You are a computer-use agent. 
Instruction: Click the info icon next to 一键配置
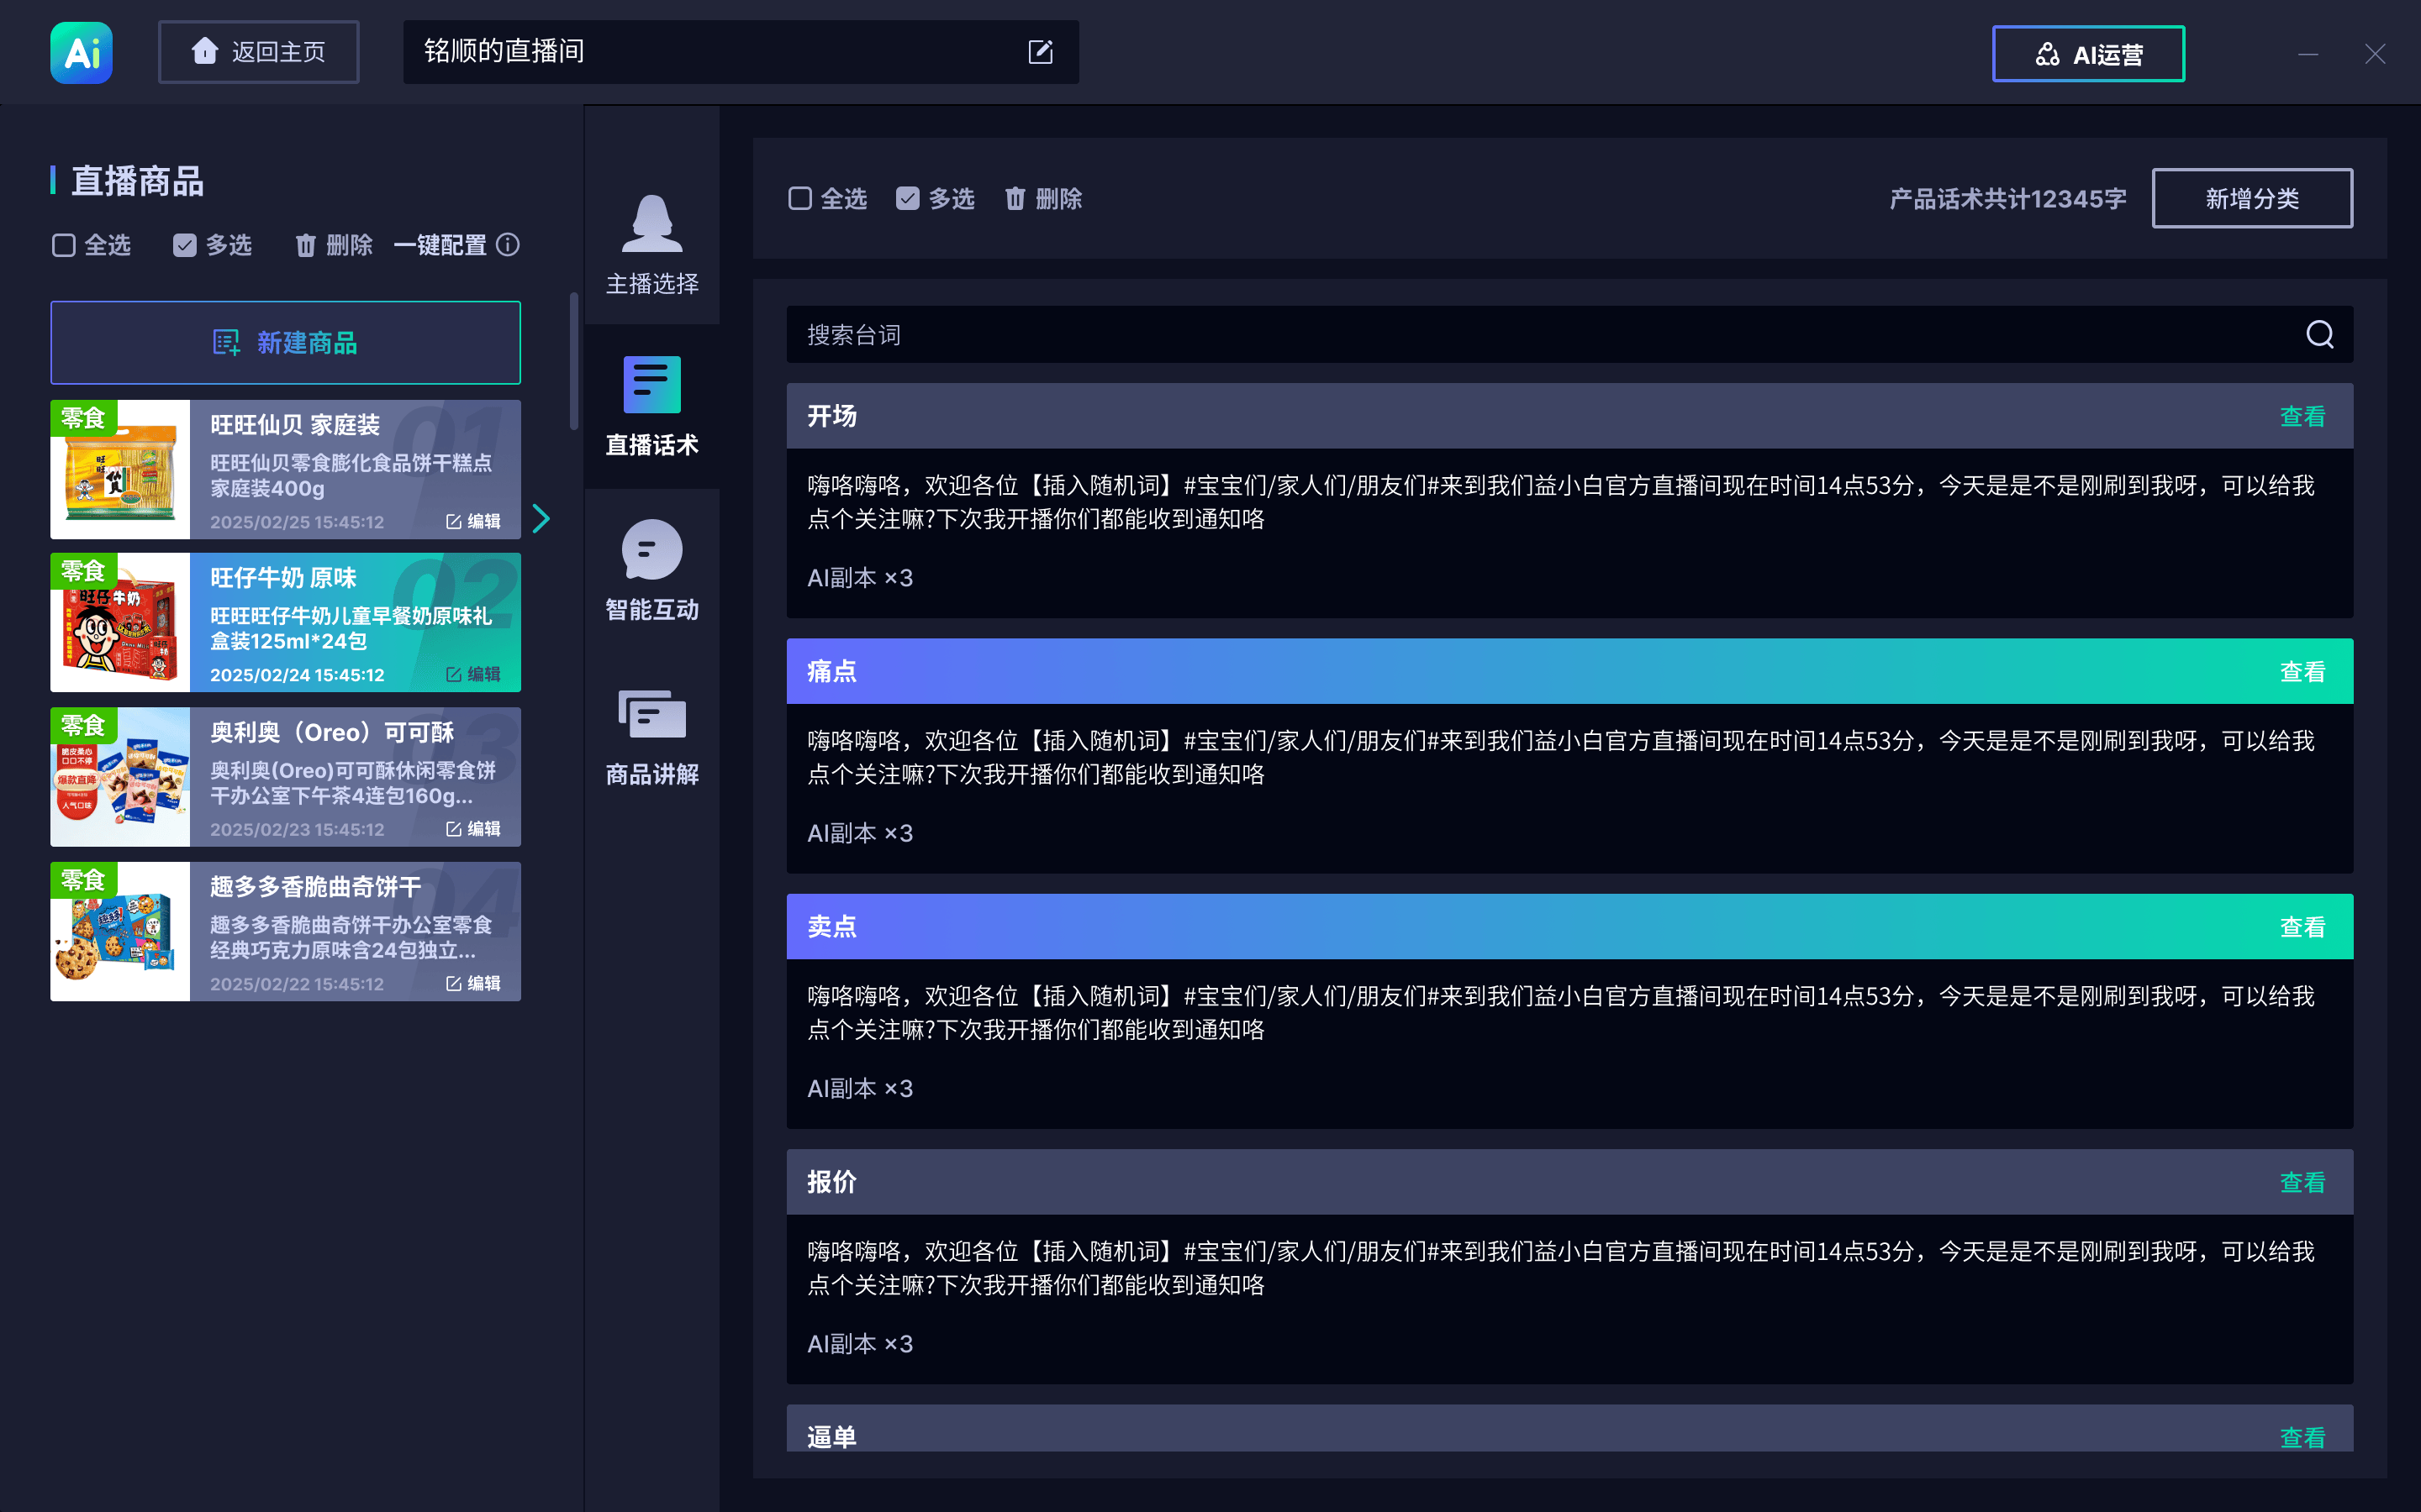click(509, 245)
